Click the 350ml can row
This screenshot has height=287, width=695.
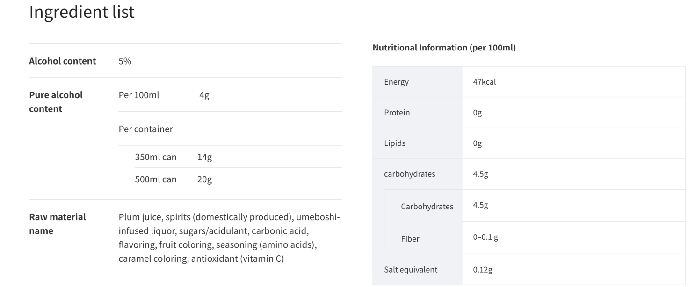[239, 157]
